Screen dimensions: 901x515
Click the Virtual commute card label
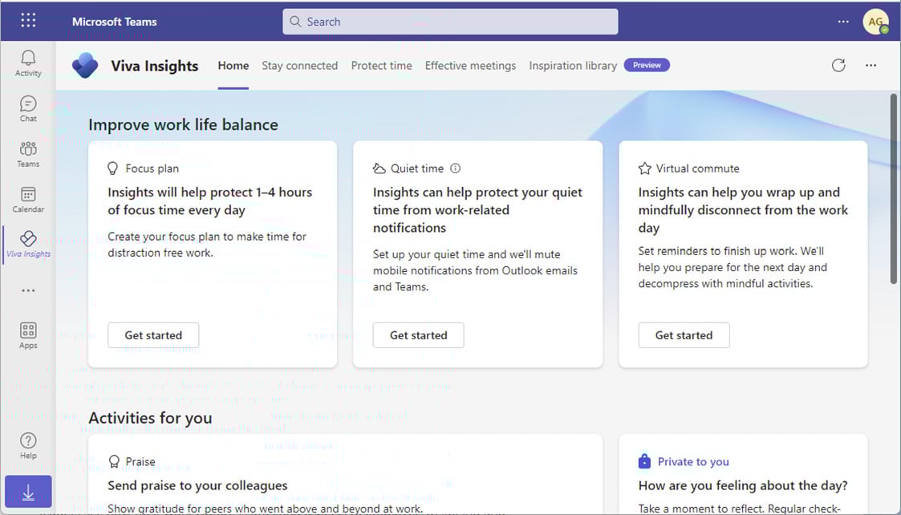point(697,168)
